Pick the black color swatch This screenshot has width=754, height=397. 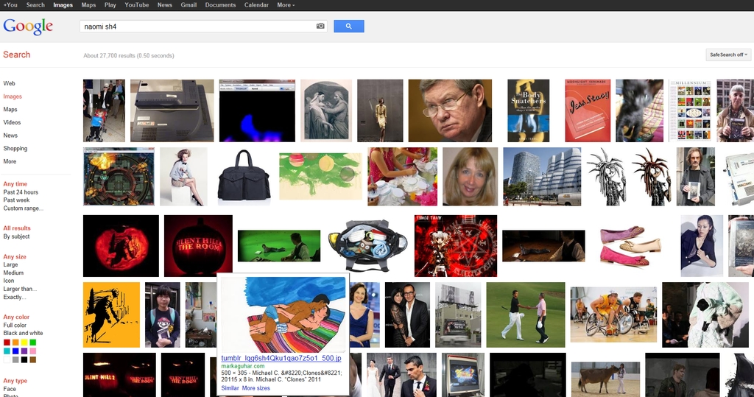coord(24,360)
